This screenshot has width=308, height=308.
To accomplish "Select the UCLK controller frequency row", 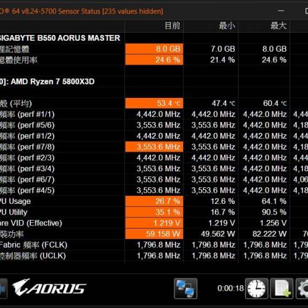I will click(154, 256).
